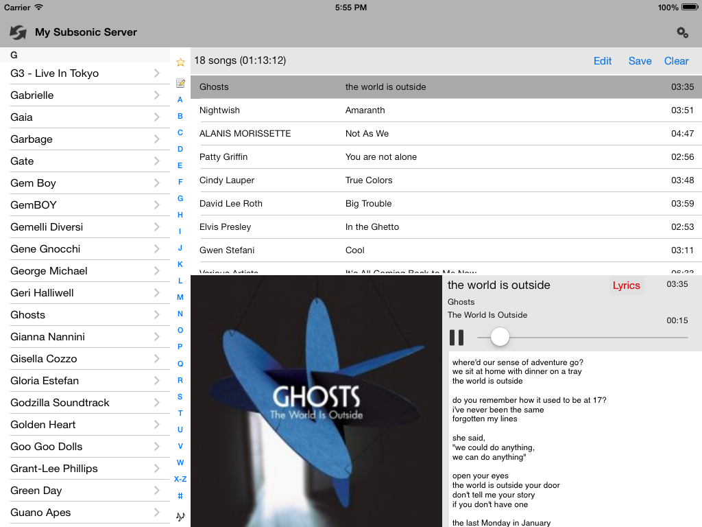702x527 pixels.
Task: Open Godzilla Soundtrack entry
Action: [85, 402]
